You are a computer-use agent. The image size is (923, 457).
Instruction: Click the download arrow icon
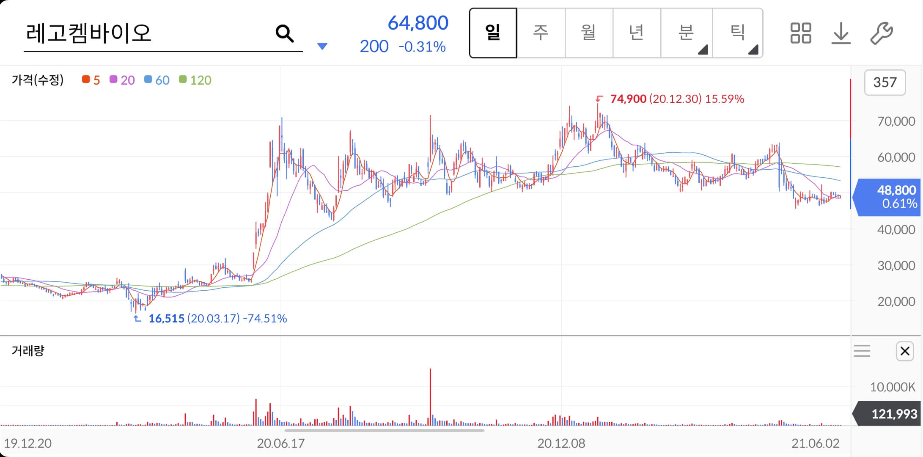pos(841,33)
